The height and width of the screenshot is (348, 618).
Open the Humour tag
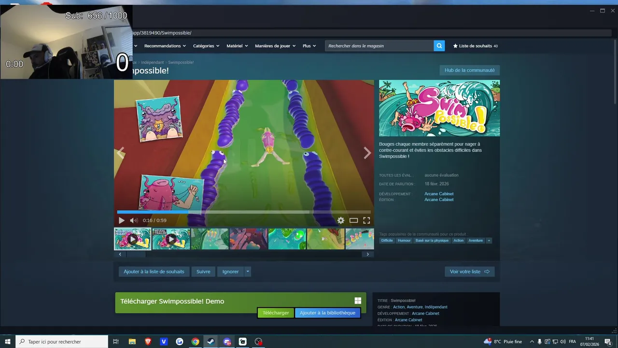(x=404, y=240)
